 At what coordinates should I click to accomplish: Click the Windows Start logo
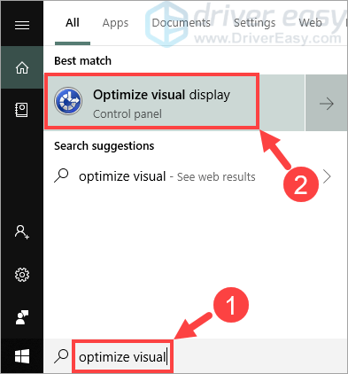[22, 356]
